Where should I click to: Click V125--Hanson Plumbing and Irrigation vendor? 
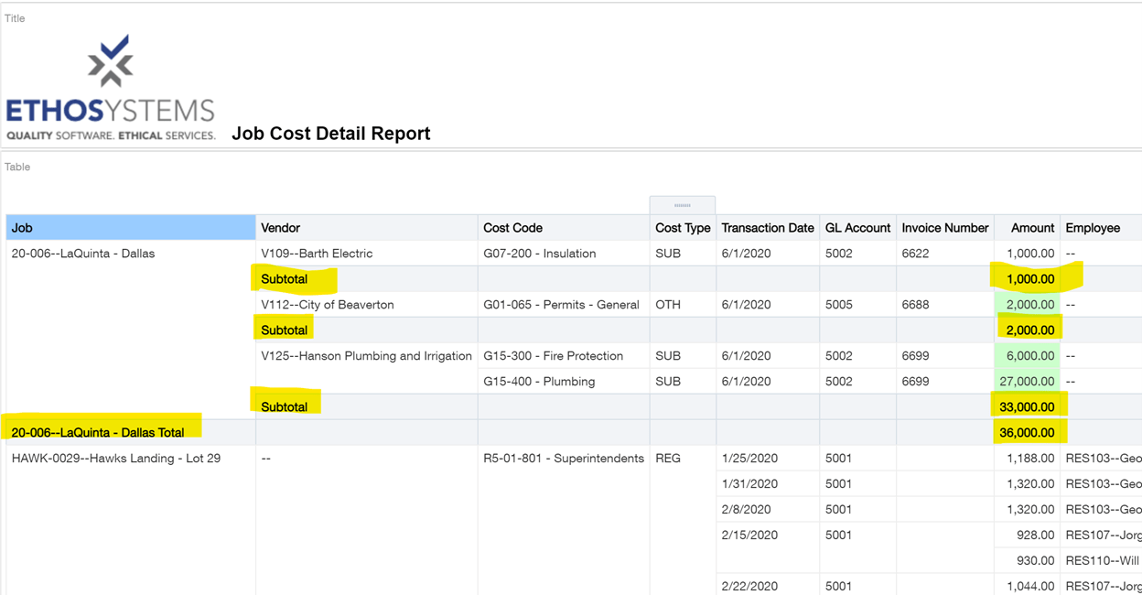point(366,356)
